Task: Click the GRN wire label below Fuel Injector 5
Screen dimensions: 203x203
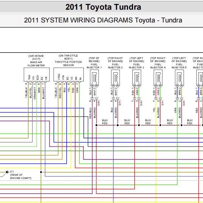Action: click(x=176, y=110)
